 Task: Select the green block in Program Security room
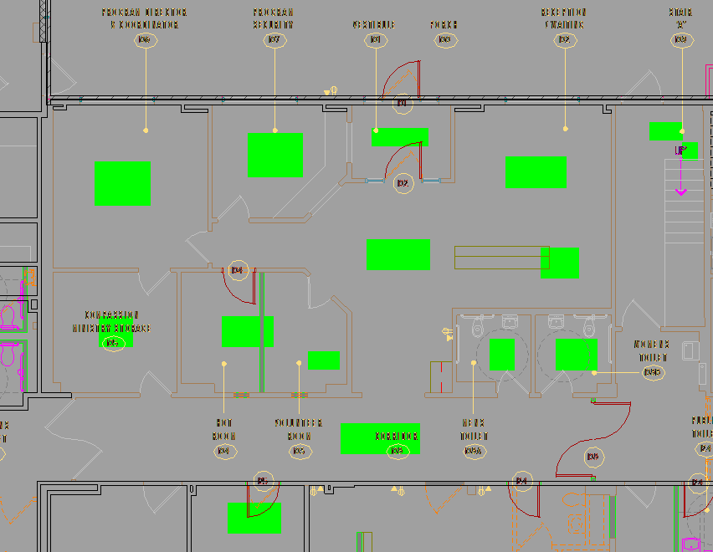[x=275, y=155]
